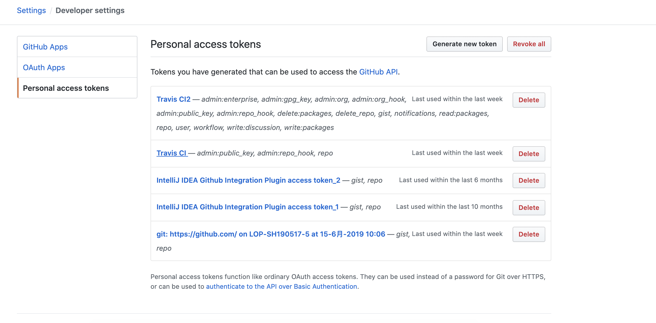The width and height of the screenshot is (656, 323).
Task: Open the Travis CI2 token
Action: point(173,99)
